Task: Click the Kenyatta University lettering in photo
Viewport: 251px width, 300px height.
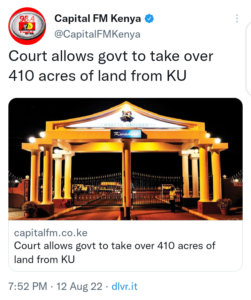Action: pyautogui.click(x=127, y=125)
